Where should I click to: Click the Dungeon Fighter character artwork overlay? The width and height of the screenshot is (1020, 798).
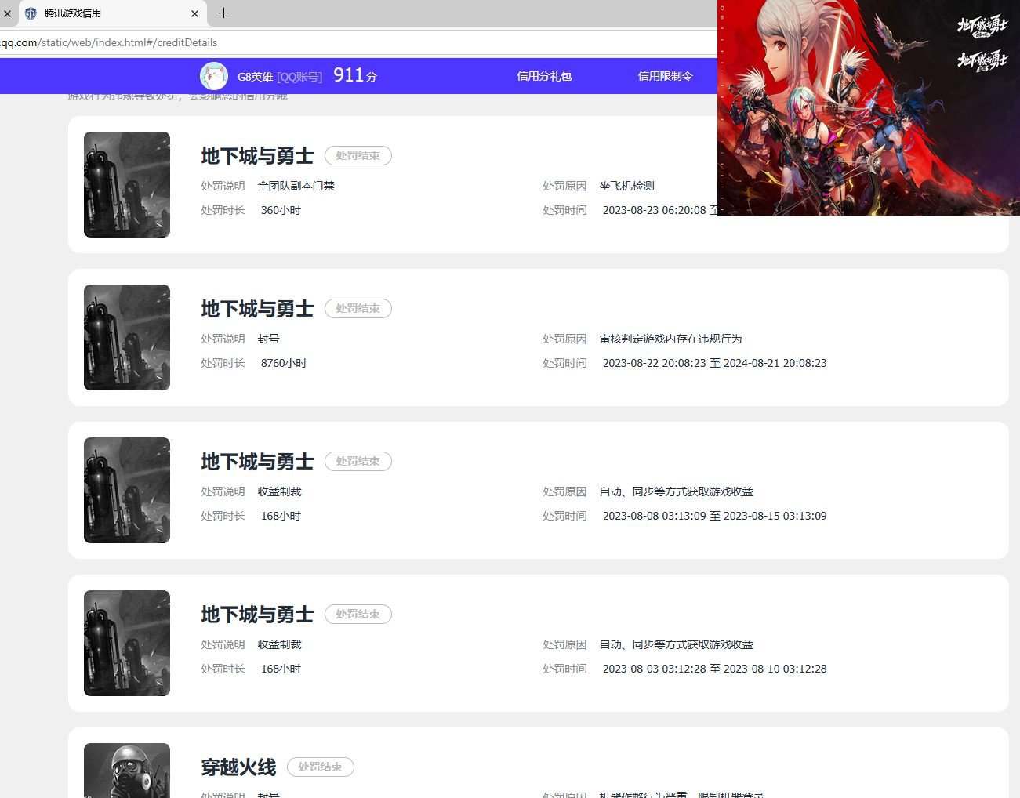click(869, 107)
